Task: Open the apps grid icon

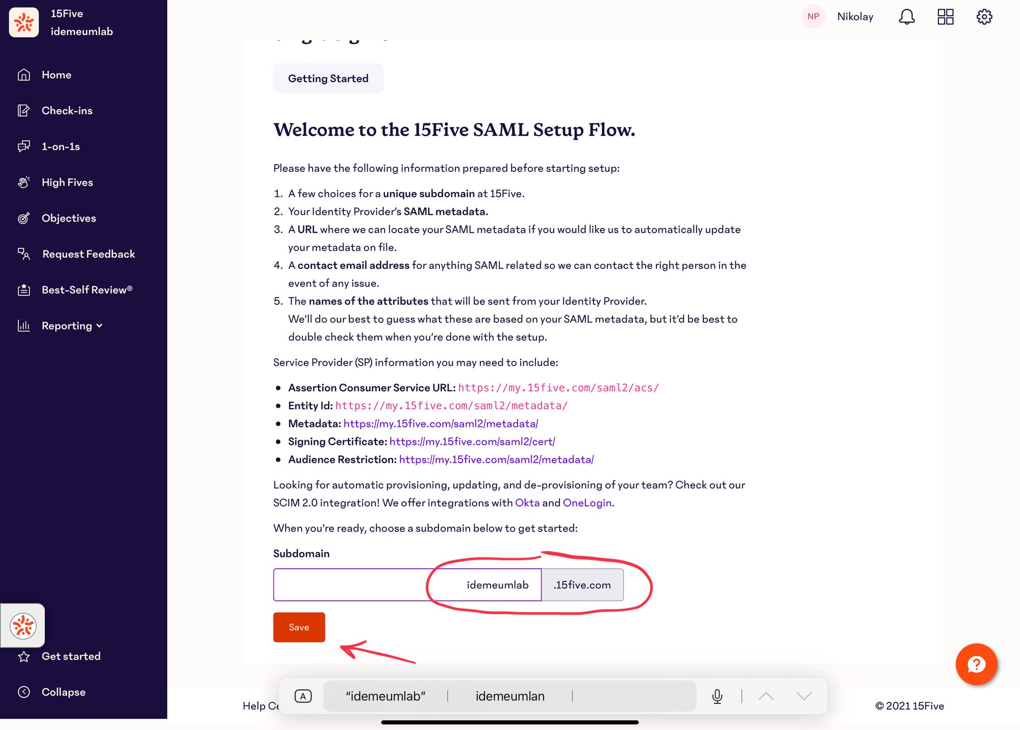Action: coord(946,17)
